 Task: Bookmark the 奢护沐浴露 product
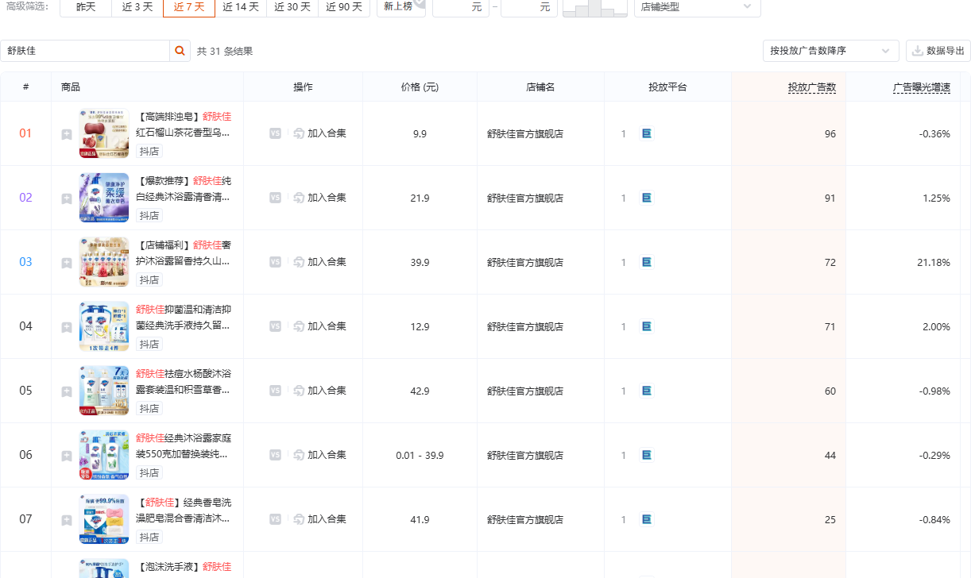pos(67,263)
